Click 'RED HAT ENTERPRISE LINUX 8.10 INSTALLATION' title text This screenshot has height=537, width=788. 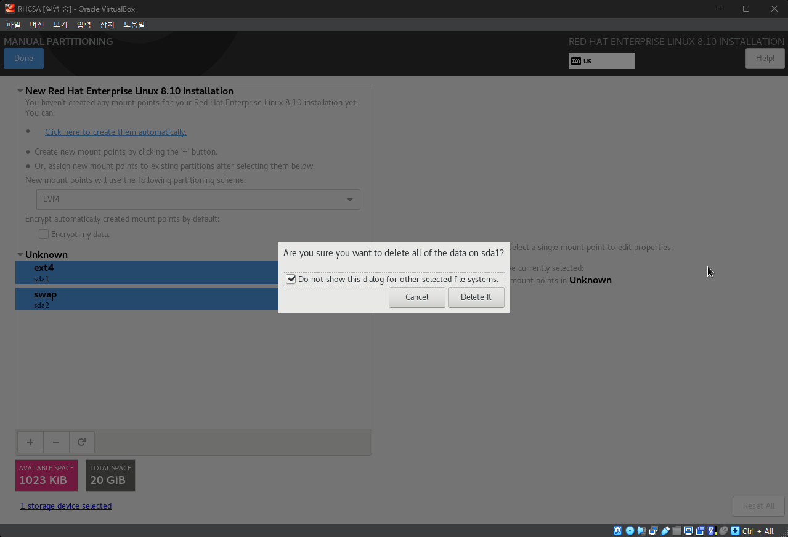click(x=676, y=41)
